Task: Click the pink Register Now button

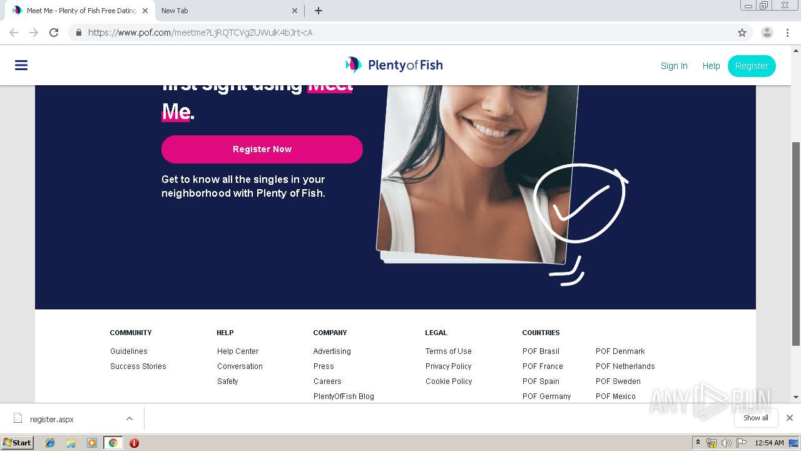Action: (262, 149)
